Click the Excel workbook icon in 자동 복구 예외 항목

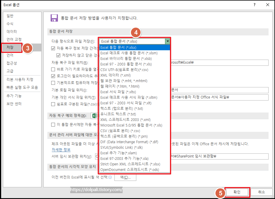(x=95, y=116)
